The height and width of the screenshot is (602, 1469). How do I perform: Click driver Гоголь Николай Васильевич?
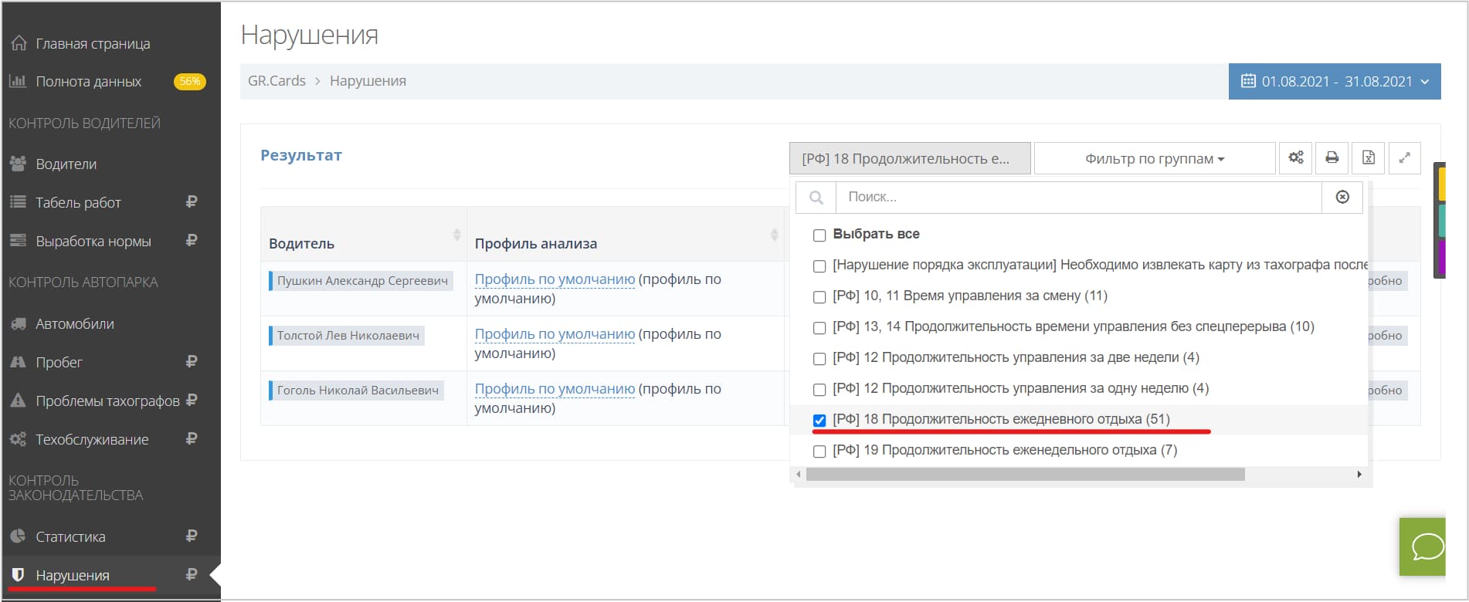tap(357, 391)
